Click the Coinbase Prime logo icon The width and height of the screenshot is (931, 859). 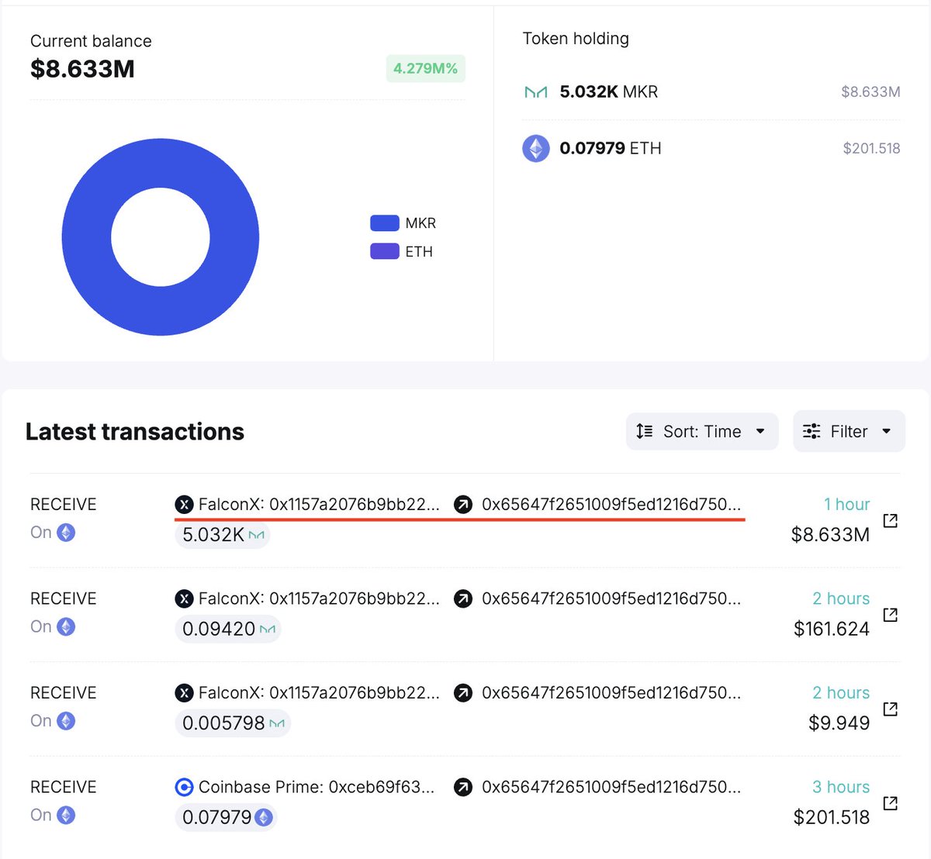(x=184, y=787)
